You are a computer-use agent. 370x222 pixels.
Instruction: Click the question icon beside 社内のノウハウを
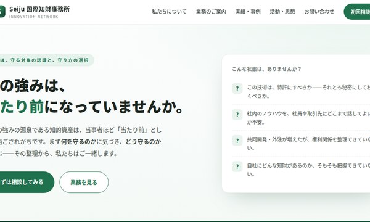[237, 115]
